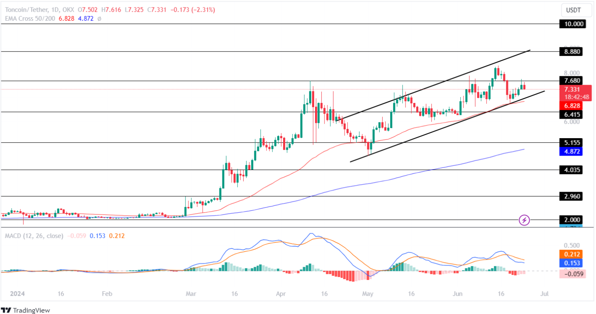Click the May label on time axis
The image size is (596, 314).
[368, 294]
